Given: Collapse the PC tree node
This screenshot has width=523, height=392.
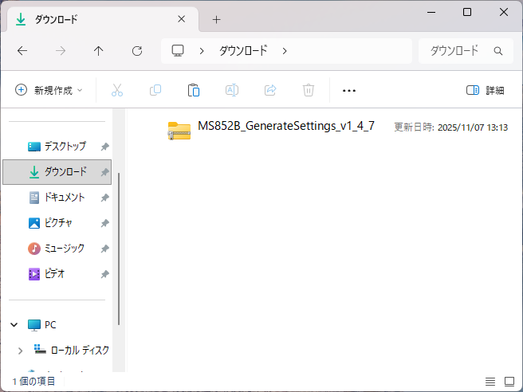Looking at the screenshot, I should click(14, 325).
